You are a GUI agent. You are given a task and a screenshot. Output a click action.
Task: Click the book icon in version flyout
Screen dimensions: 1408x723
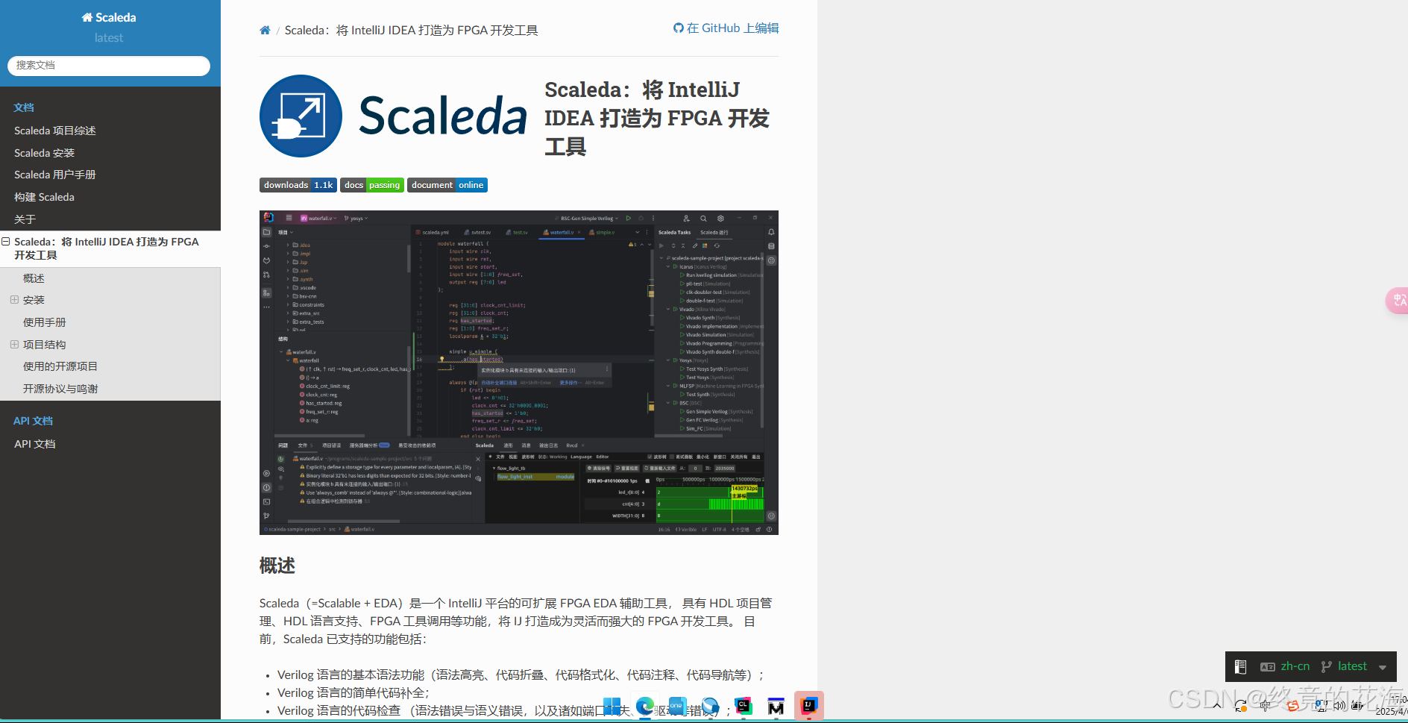(1241, 667)
